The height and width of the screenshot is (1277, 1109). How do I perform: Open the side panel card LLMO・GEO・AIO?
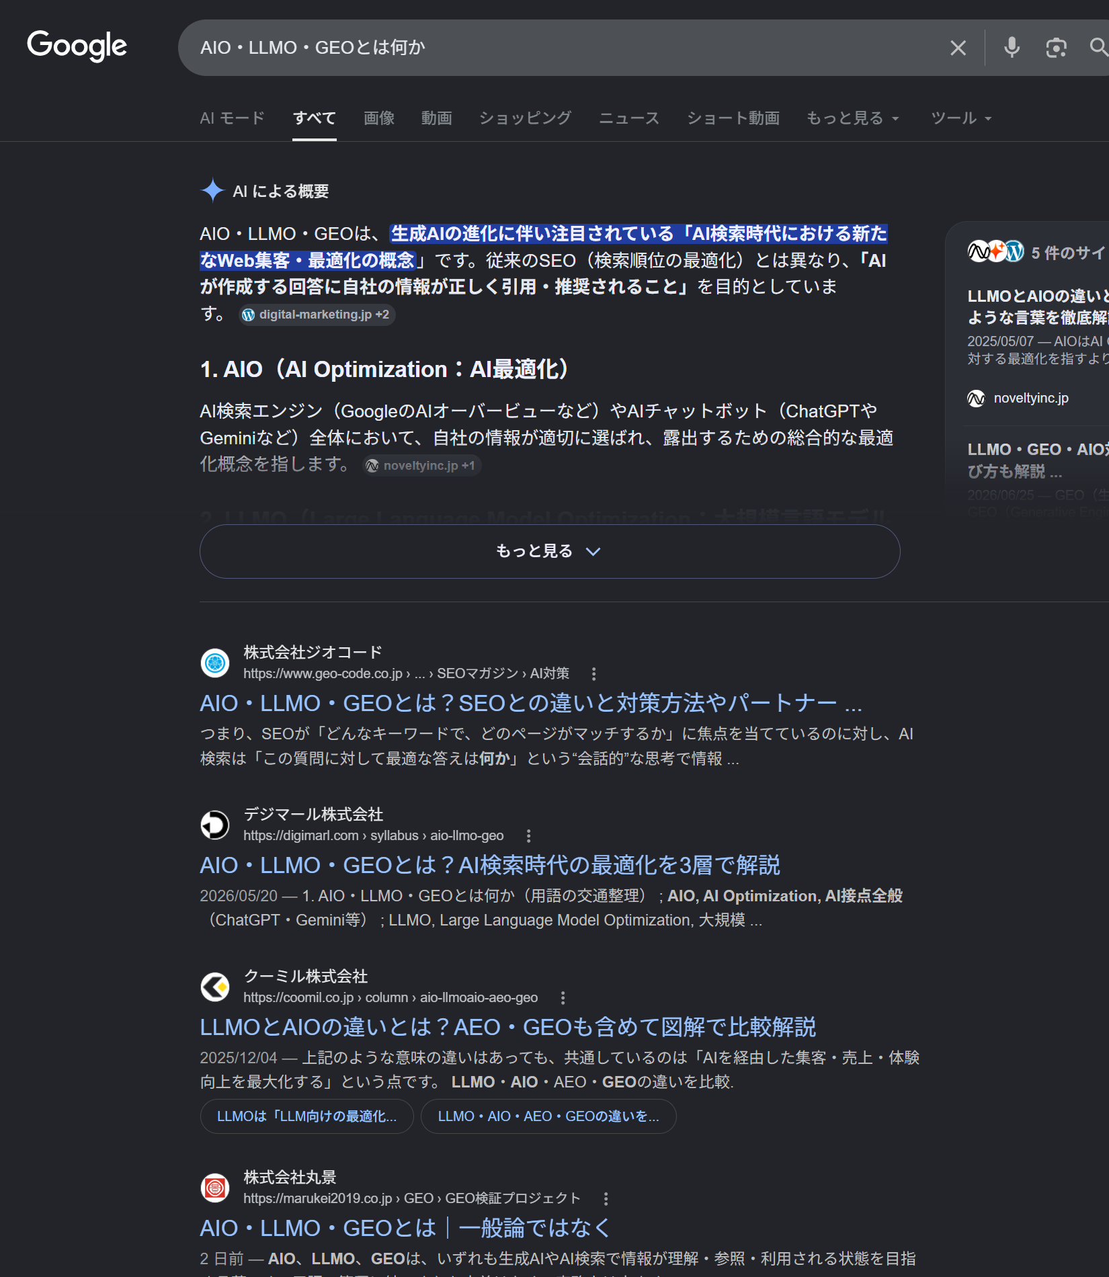(1038, 460)
